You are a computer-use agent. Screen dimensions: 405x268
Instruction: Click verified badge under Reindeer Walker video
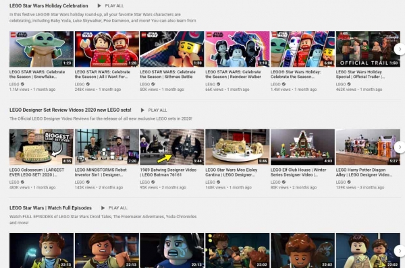pyautogui.click(x=219, y=84)
